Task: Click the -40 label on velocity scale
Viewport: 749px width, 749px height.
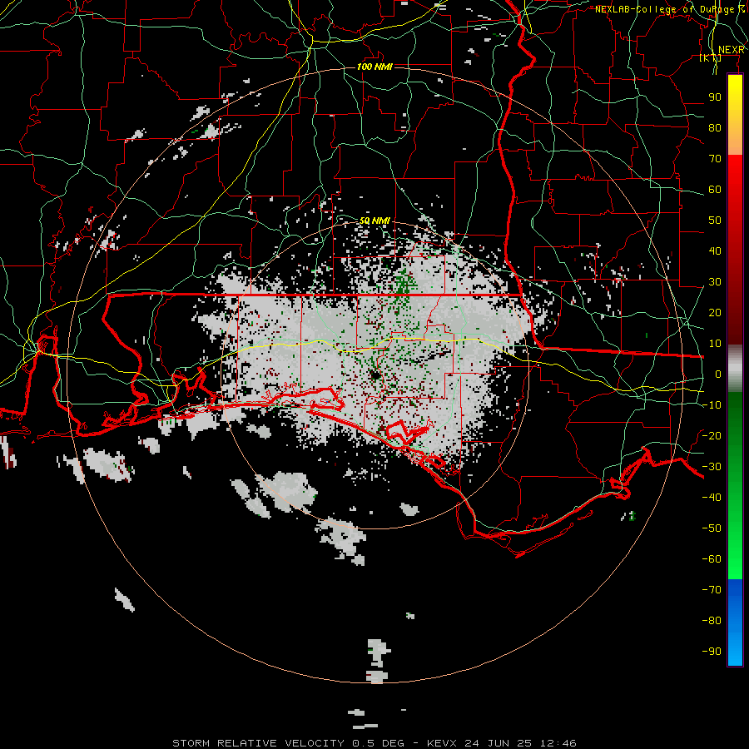Action: (x=712, y=498)
